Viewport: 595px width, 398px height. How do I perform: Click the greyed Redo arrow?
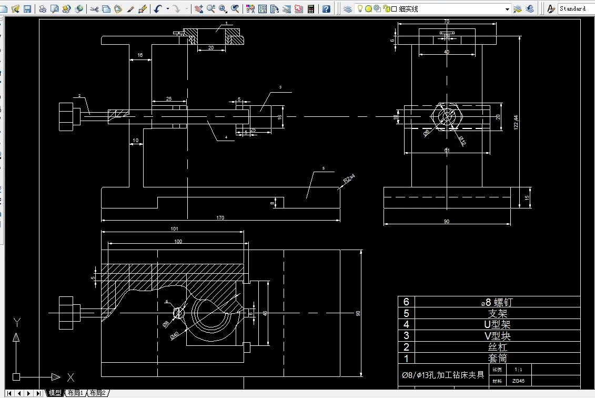click(x=176, y=9)
